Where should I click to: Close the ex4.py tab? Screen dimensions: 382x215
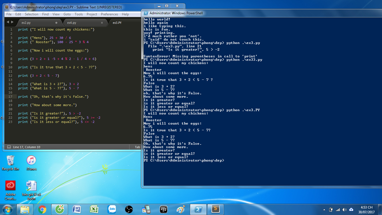(x=102, y=23)
